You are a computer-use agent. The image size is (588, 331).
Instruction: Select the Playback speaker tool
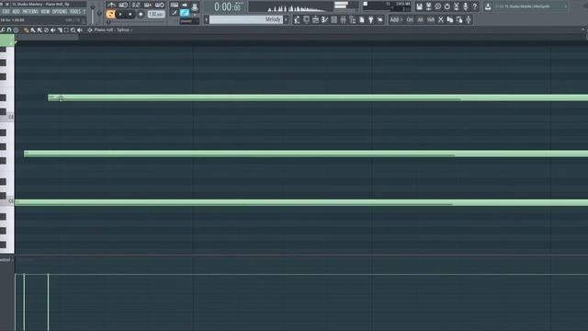[80, 29]
